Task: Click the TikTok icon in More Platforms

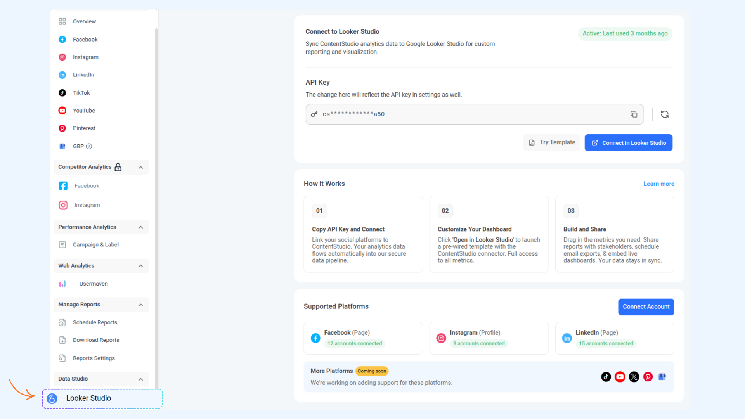Action: [606, 377]
